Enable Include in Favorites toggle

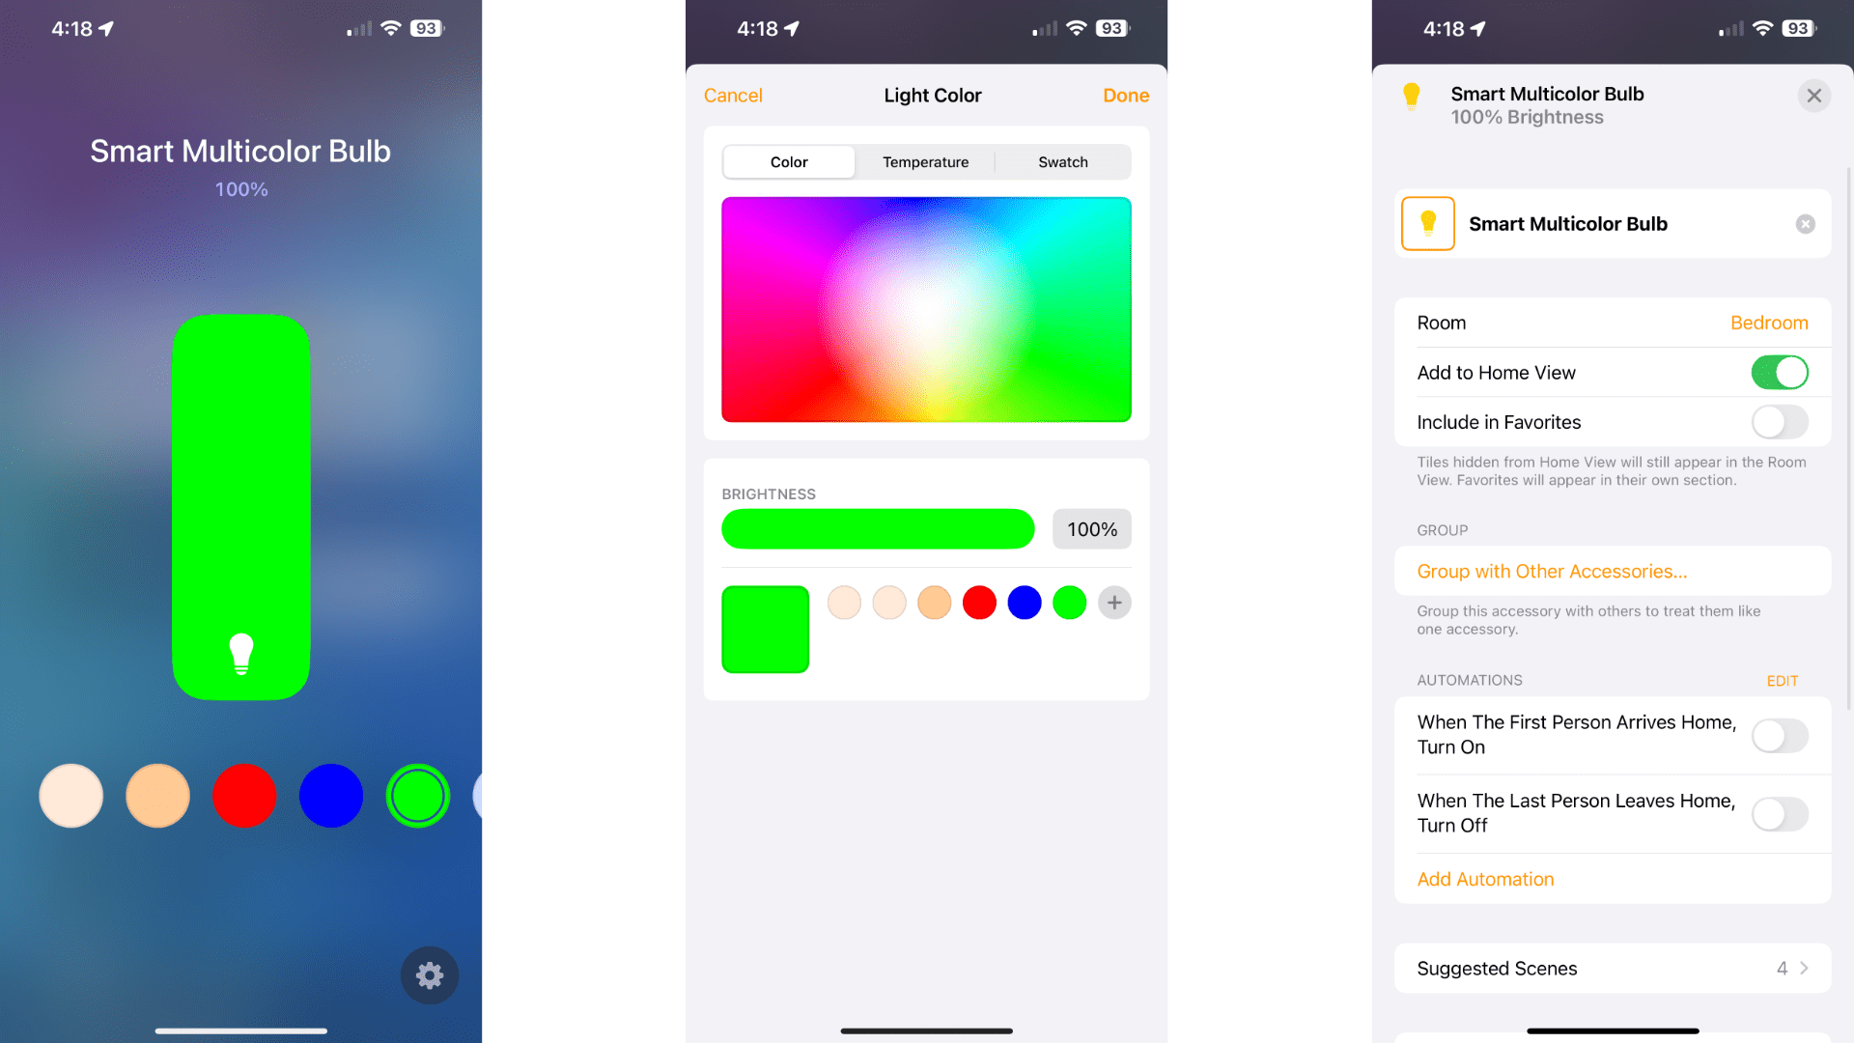pos(1781,421)
